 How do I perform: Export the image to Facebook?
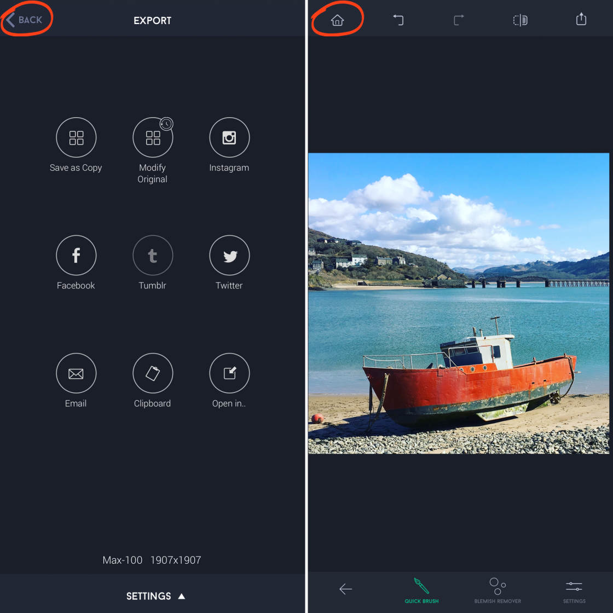[x=76, y=255]
